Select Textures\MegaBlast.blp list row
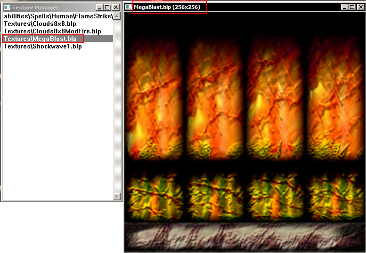366x253 pixels. coord(57,39)
